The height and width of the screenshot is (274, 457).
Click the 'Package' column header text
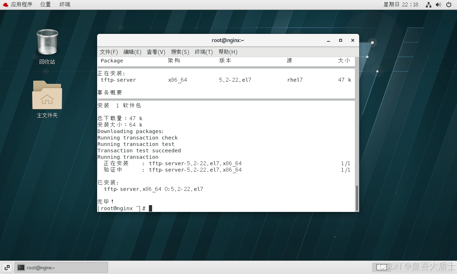tap(112, 61)
